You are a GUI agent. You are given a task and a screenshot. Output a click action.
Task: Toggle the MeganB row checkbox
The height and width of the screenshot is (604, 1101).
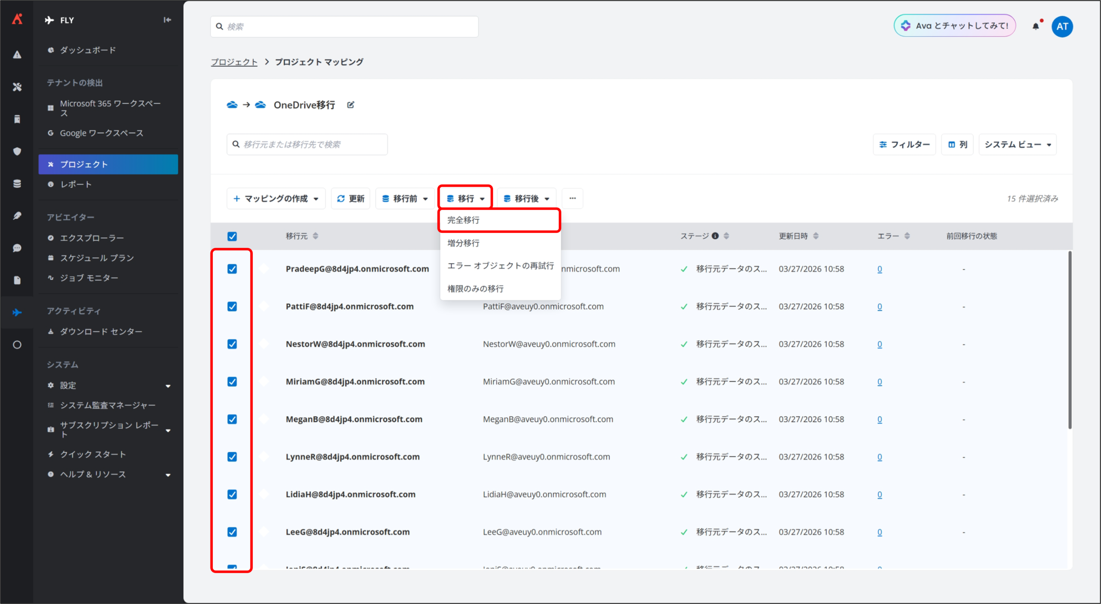232,419
